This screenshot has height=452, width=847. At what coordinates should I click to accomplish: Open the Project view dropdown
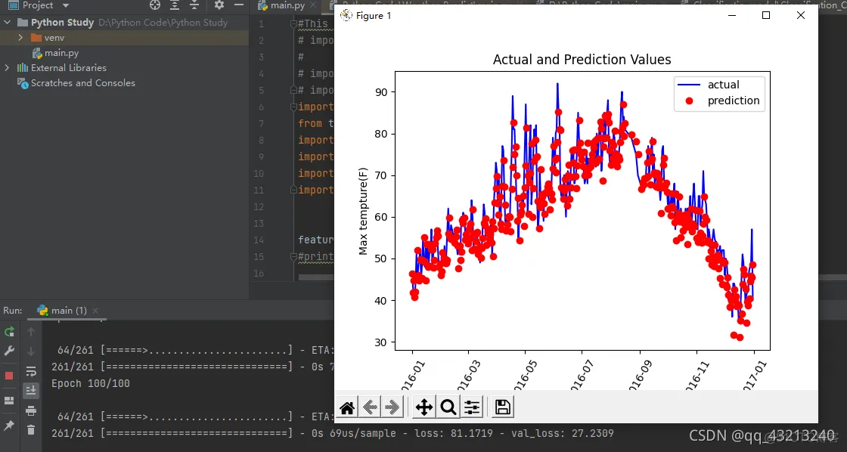[66, 5]
